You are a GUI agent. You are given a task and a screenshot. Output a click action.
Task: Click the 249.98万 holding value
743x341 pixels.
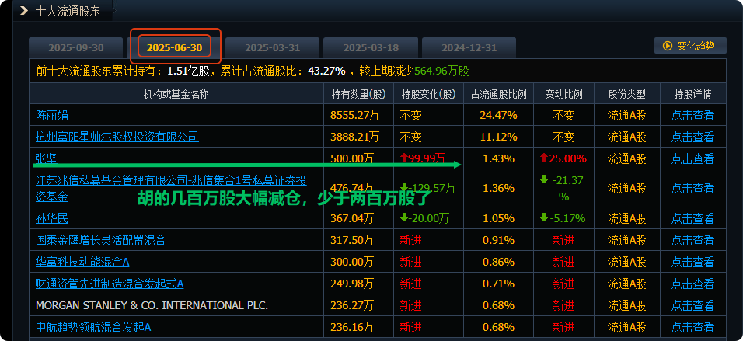point(352,284)
